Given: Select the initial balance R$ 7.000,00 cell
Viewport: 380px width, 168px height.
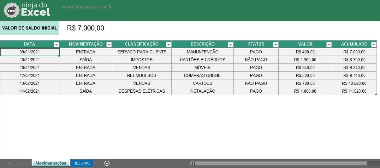Looking at the screenshot, I should click(86, 28).
